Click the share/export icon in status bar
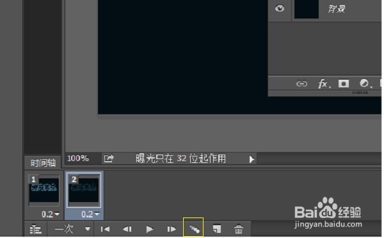Screen dimensions: 384x238 point(109,158)
